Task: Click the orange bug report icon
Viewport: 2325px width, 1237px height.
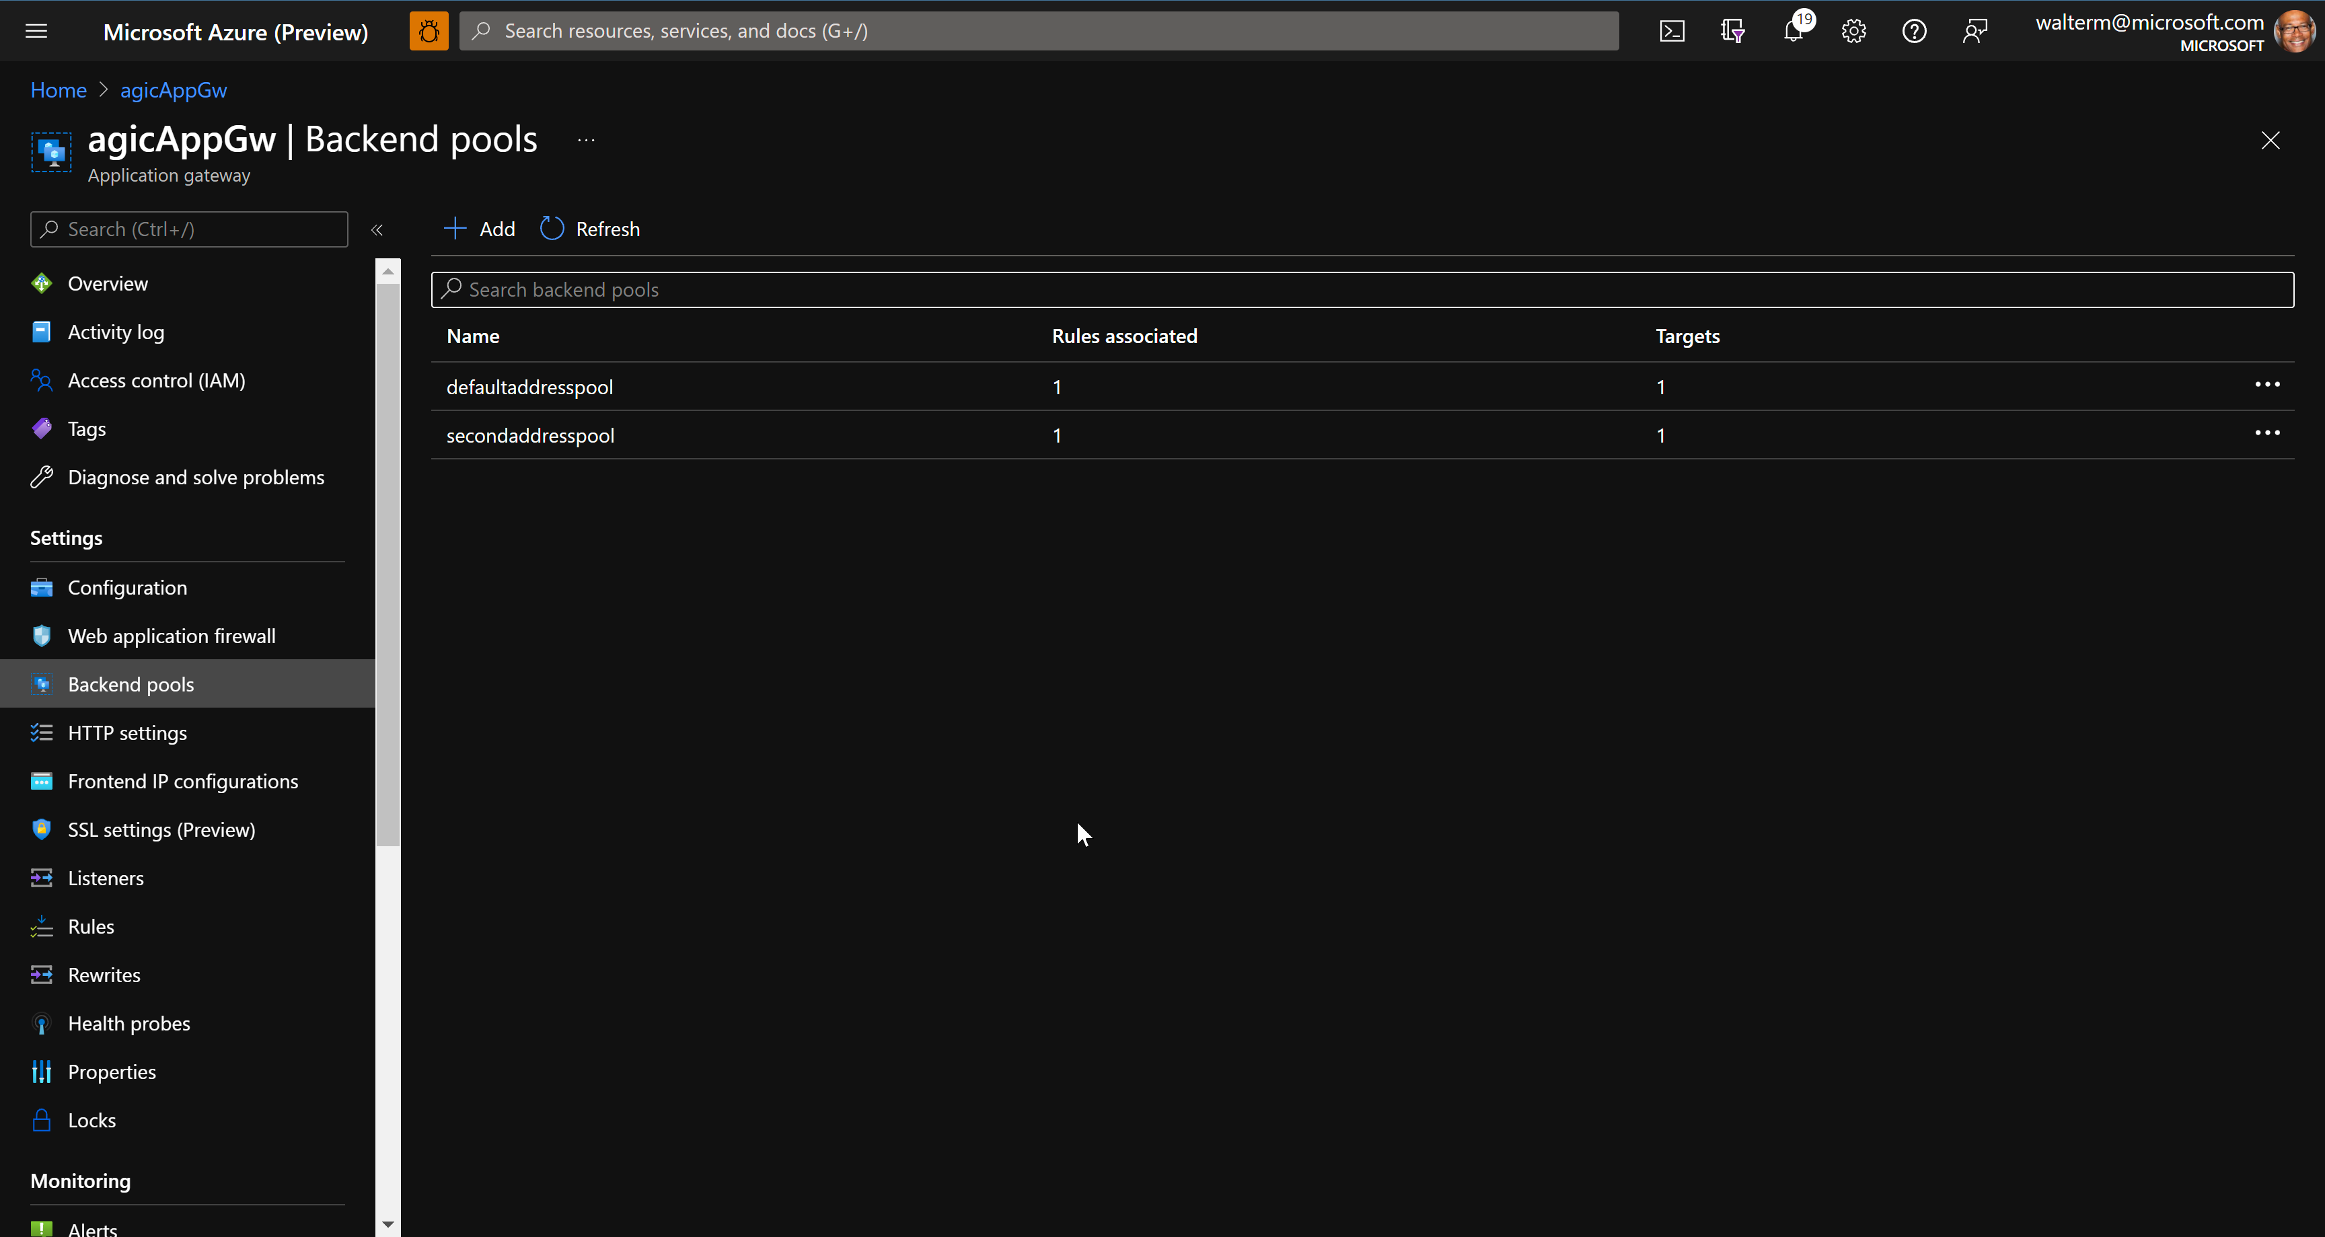Action: point(429,32)
